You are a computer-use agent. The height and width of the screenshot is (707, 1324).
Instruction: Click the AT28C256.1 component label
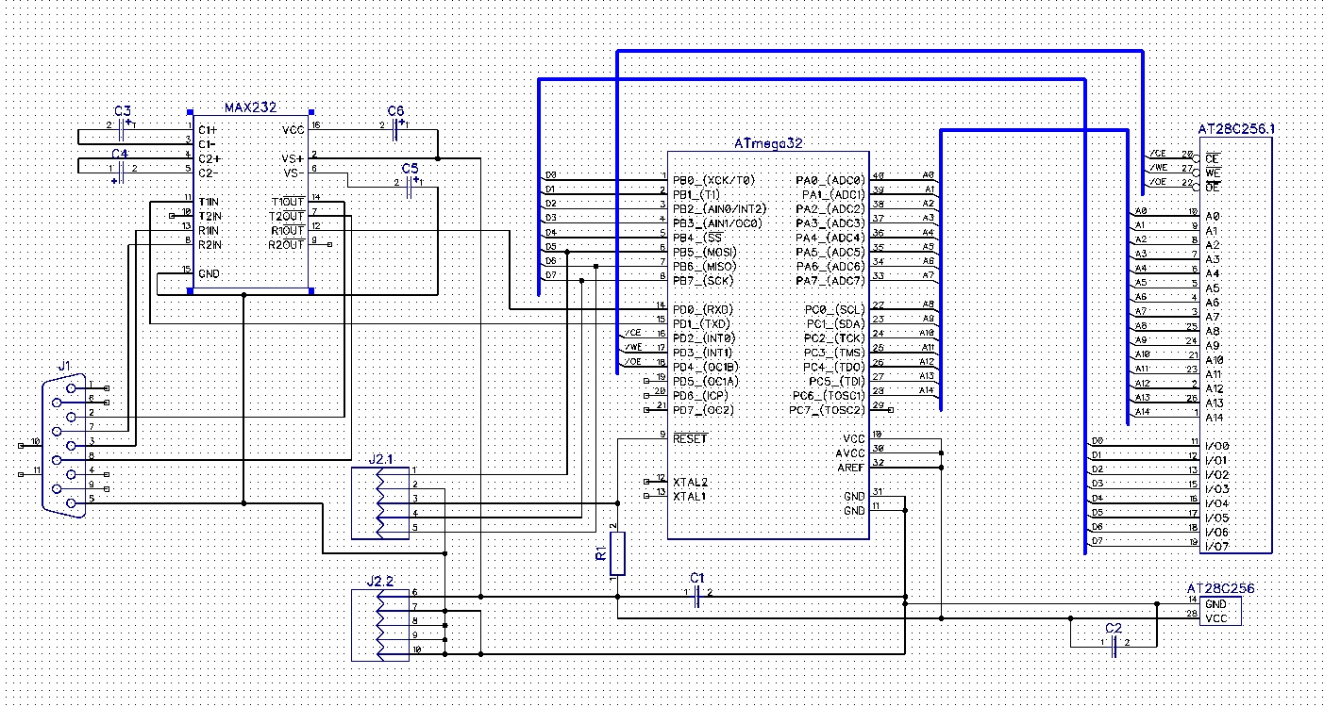click(x=1234, y=128)
